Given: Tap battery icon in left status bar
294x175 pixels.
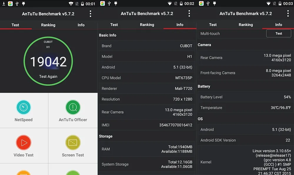Looking at the screenshot, I should click(x=82, y=4).
